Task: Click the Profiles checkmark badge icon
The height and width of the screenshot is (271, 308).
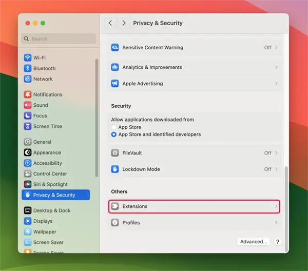Action: (x=115, y=222)
